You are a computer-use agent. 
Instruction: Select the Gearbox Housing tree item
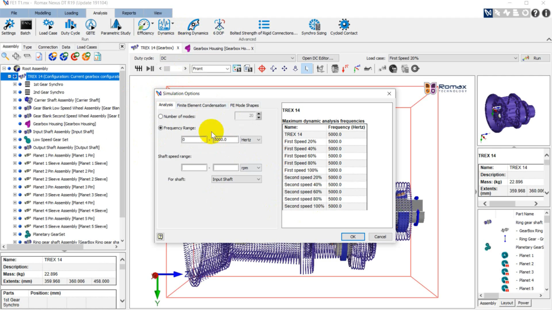pyautogui.click(x=64, y=124)
